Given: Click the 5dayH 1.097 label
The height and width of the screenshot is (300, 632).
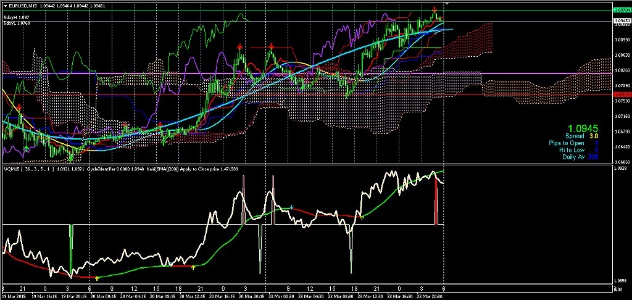Looking at the screenshot, I should point(15,18).
